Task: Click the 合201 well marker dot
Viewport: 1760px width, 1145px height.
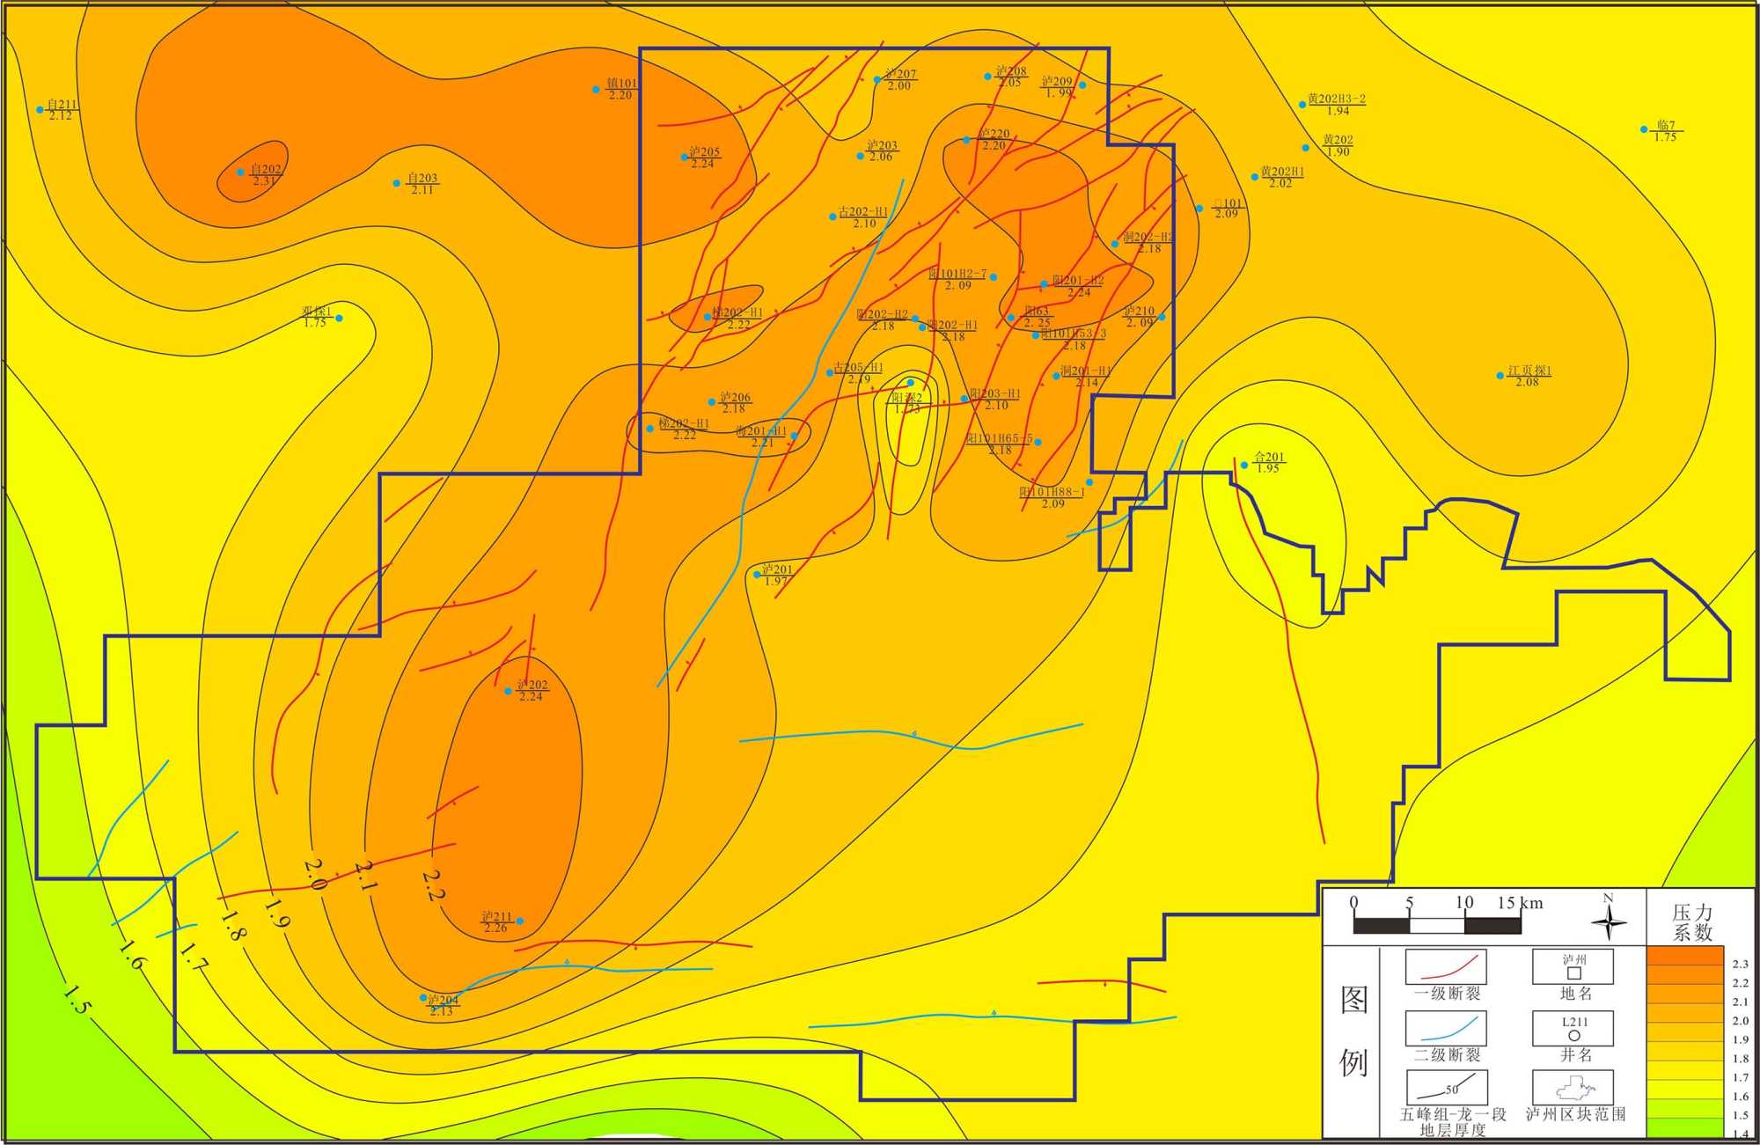Action: coord(1244,465)
